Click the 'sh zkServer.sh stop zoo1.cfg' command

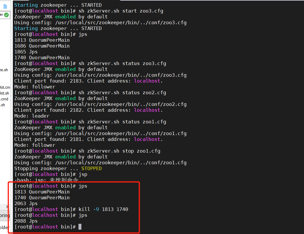tap(119, 151)
